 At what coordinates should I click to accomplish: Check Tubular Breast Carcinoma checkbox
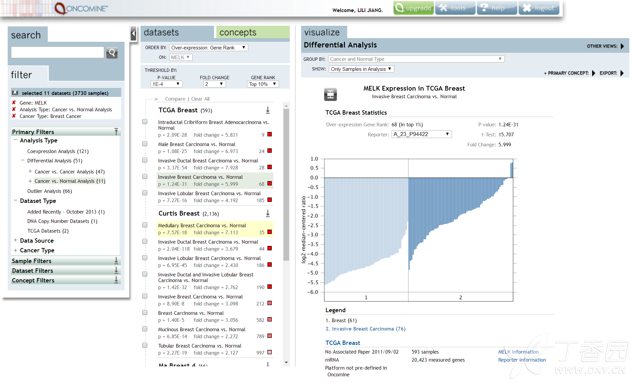[145, 345]
